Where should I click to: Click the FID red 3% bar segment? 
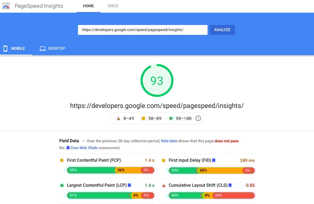pos(249,170)
